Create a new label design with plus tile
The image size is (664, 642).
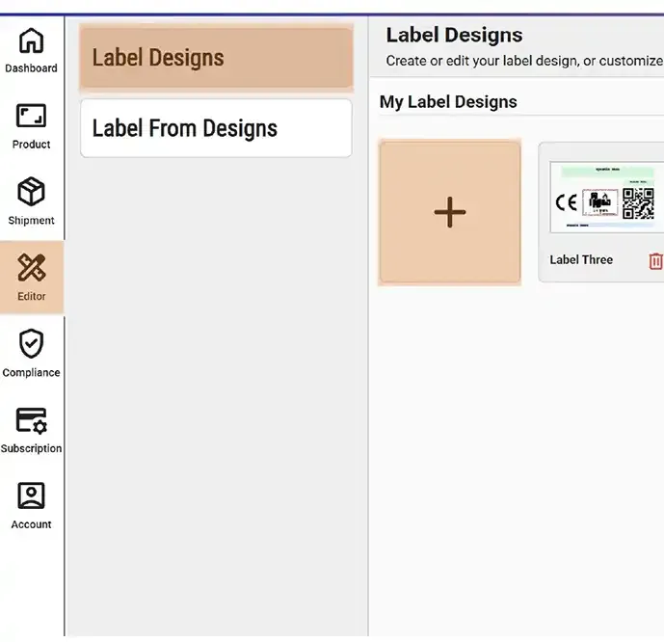(x=450, y=212)
